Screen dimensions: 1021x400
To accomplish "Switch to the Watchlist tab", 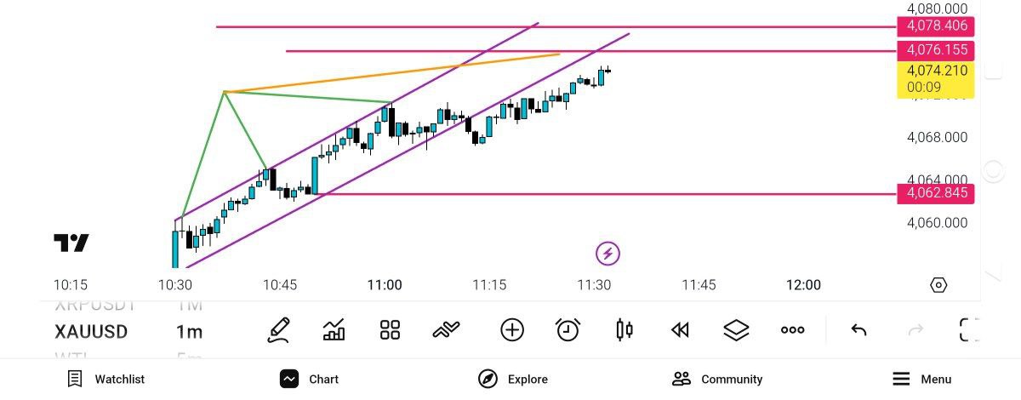I will coord(106,380).
